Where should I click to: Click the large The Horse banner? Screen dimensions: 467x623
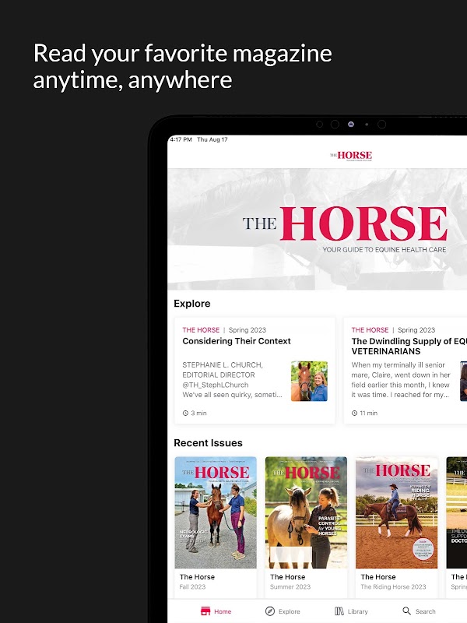click(x=318, y=229)
